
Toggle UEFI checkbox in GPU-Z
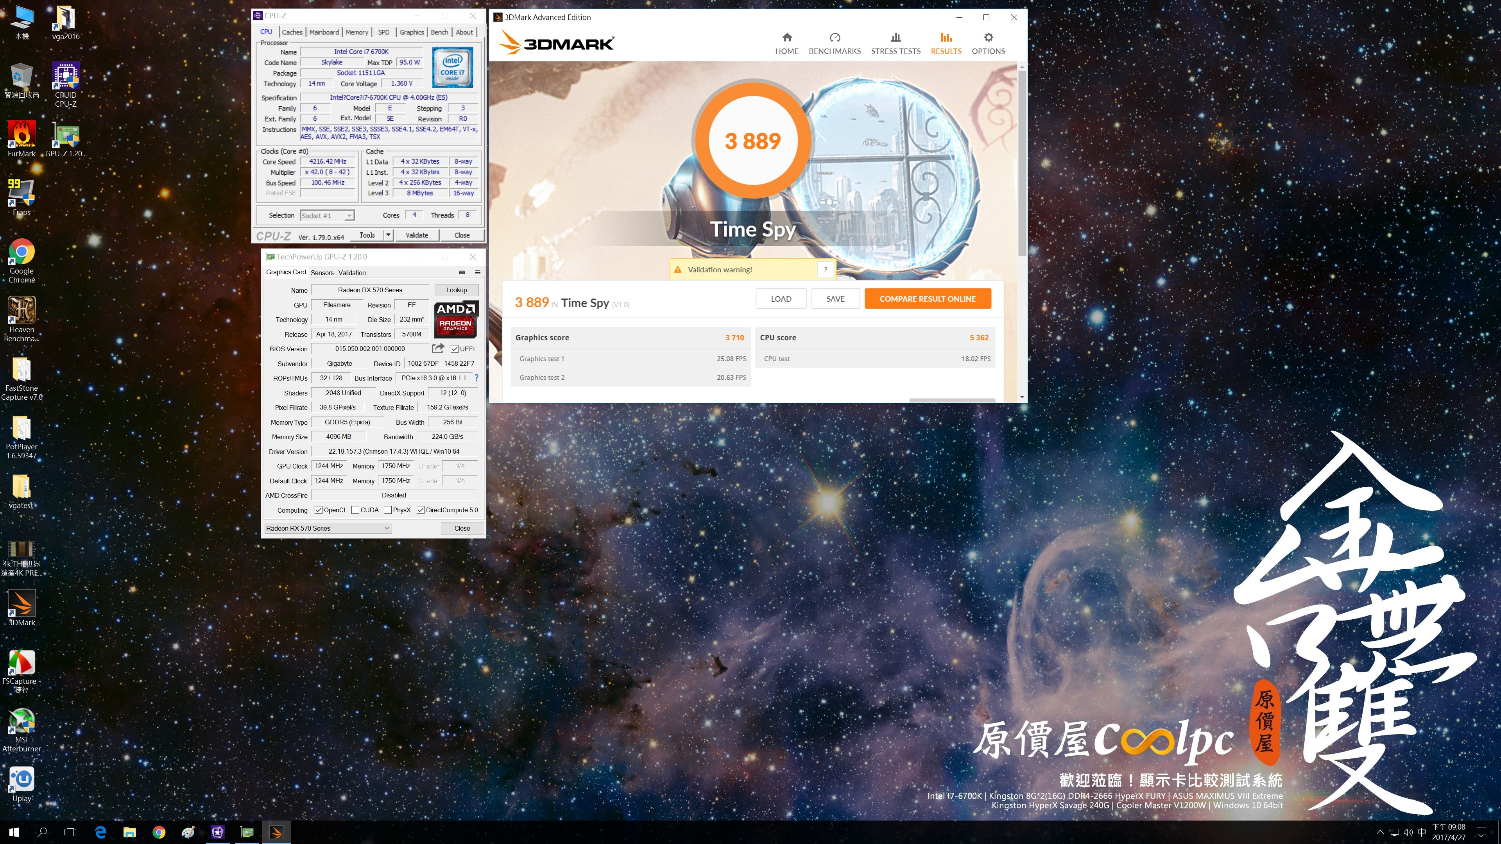pyautogui.click(x=455, y=349)
